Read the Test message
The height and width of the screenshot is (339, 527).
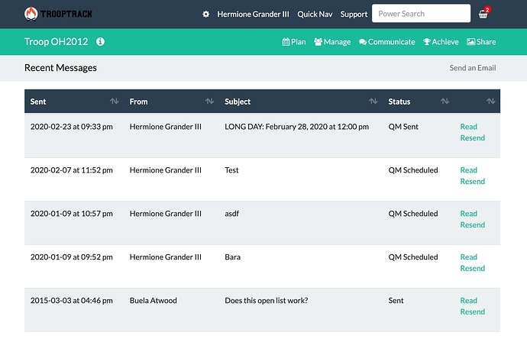point(468,170)
